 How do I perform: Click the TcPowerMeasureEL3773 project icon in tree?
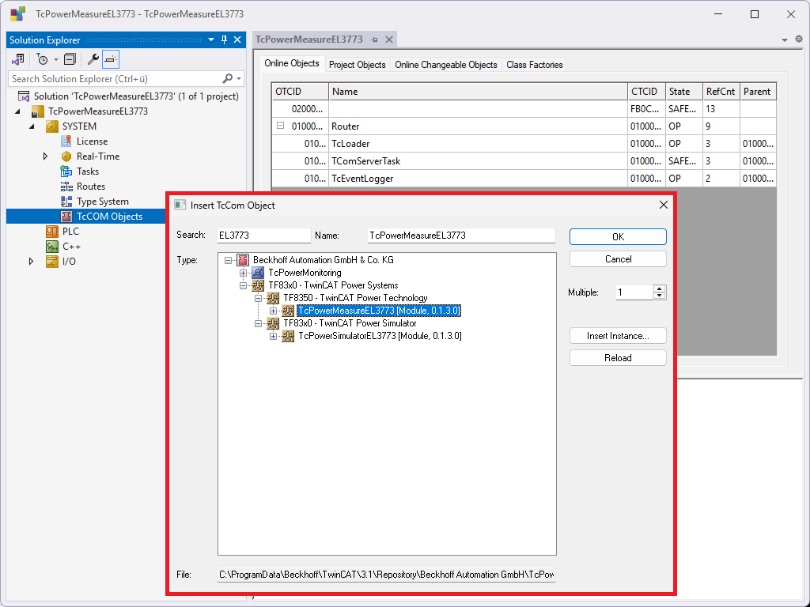click(x=37, y=111)
